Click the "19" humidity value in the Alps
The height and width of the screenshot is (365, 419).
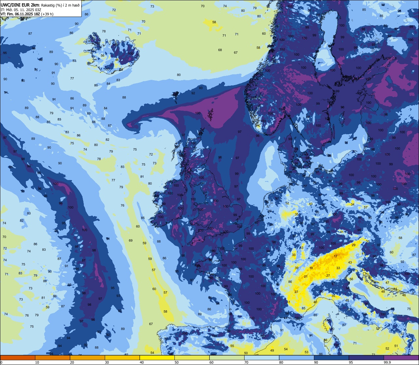[x=311, y=268]
